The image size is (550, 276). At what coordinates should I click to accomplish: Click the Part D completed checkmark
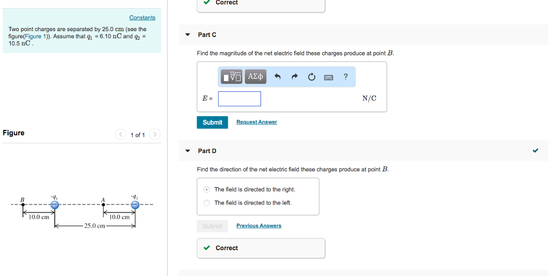tap(535, 150)
